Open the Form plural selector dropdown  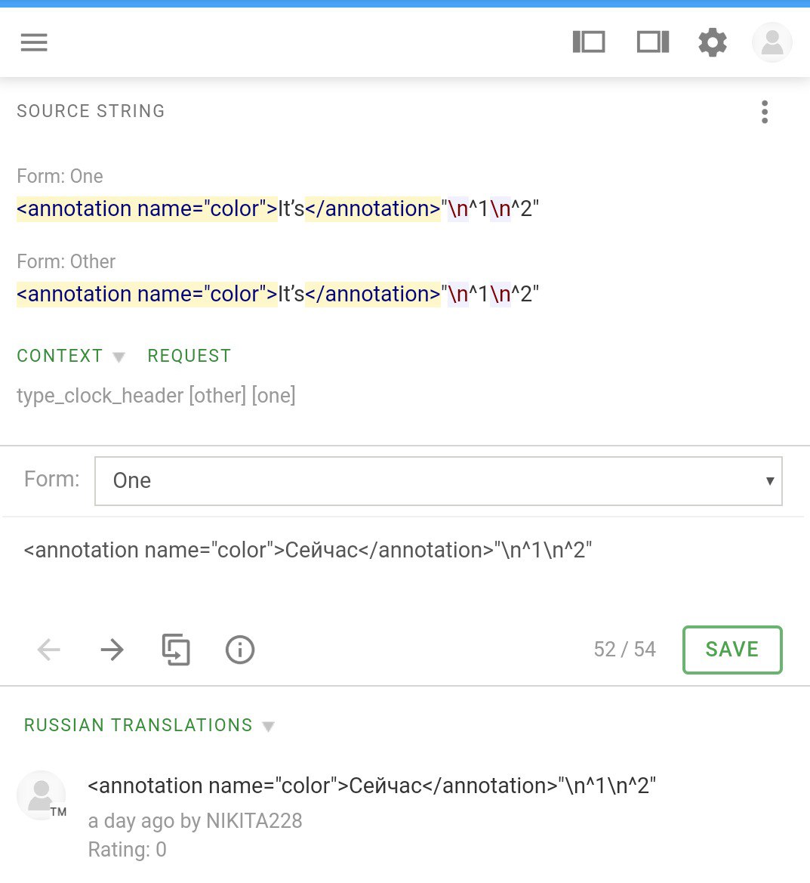point(439,481)
